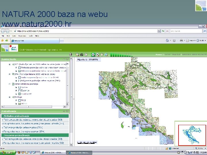Expand the TK25 layer node
This screenshot has width=207, height=155.
[x=16, y=100]
